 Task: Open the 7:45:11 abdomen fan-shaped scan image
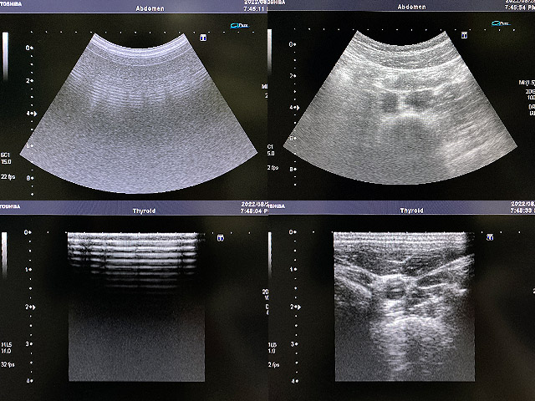[139, 113]
